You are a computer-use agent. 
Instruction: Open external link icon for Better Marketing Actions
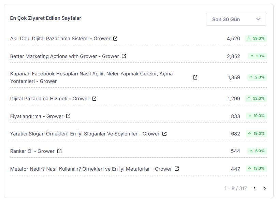124,56
